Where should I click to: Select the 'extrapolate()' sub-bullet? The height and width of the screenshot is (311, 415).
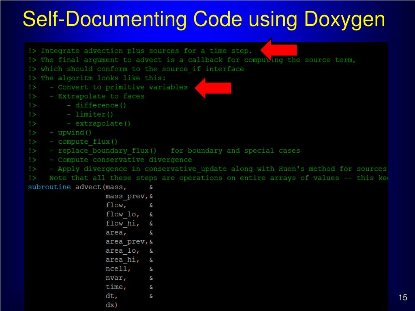103,124
